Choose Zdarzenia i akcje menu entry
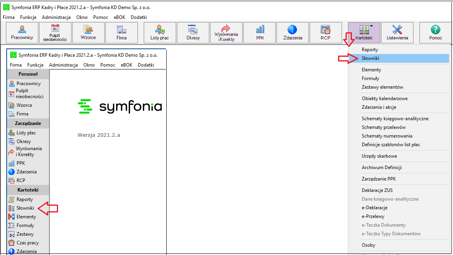This screenshot has height=255, width=453. [x=399, y=107]
